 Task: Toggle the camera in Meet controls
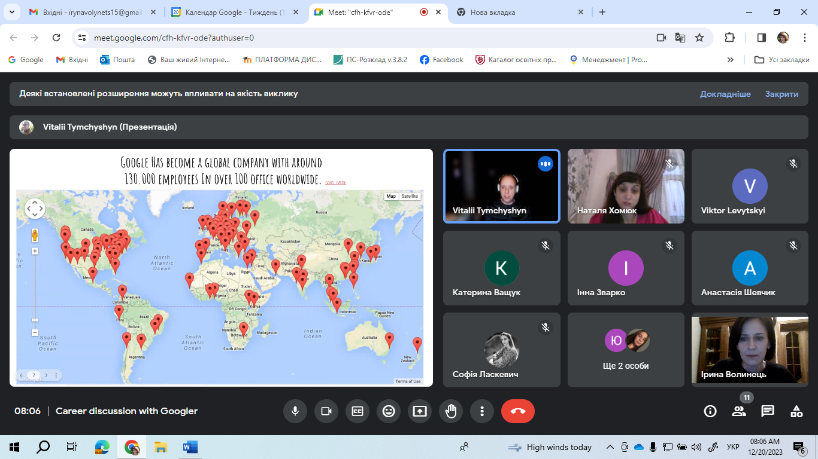point(326,411)
